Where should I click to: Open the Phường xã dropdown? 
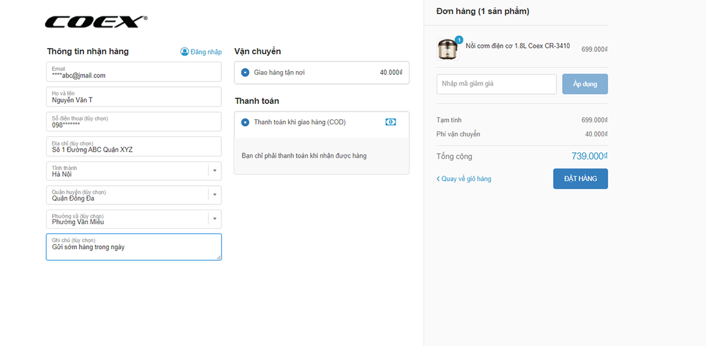coord(214,219)
